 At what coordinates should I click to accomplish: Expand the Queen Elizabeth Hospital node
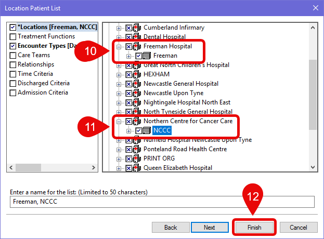point(119,168)
